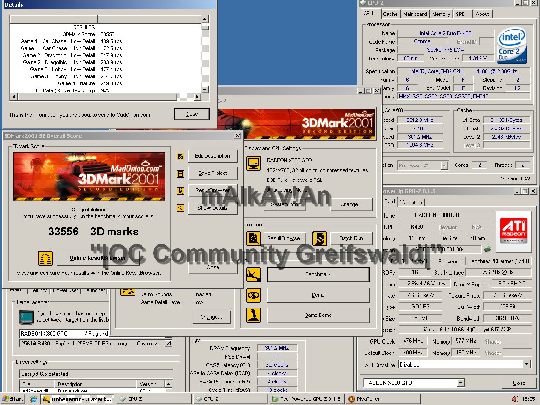
Task: Click the Edit Description icon
Action: tap(180, 157)
